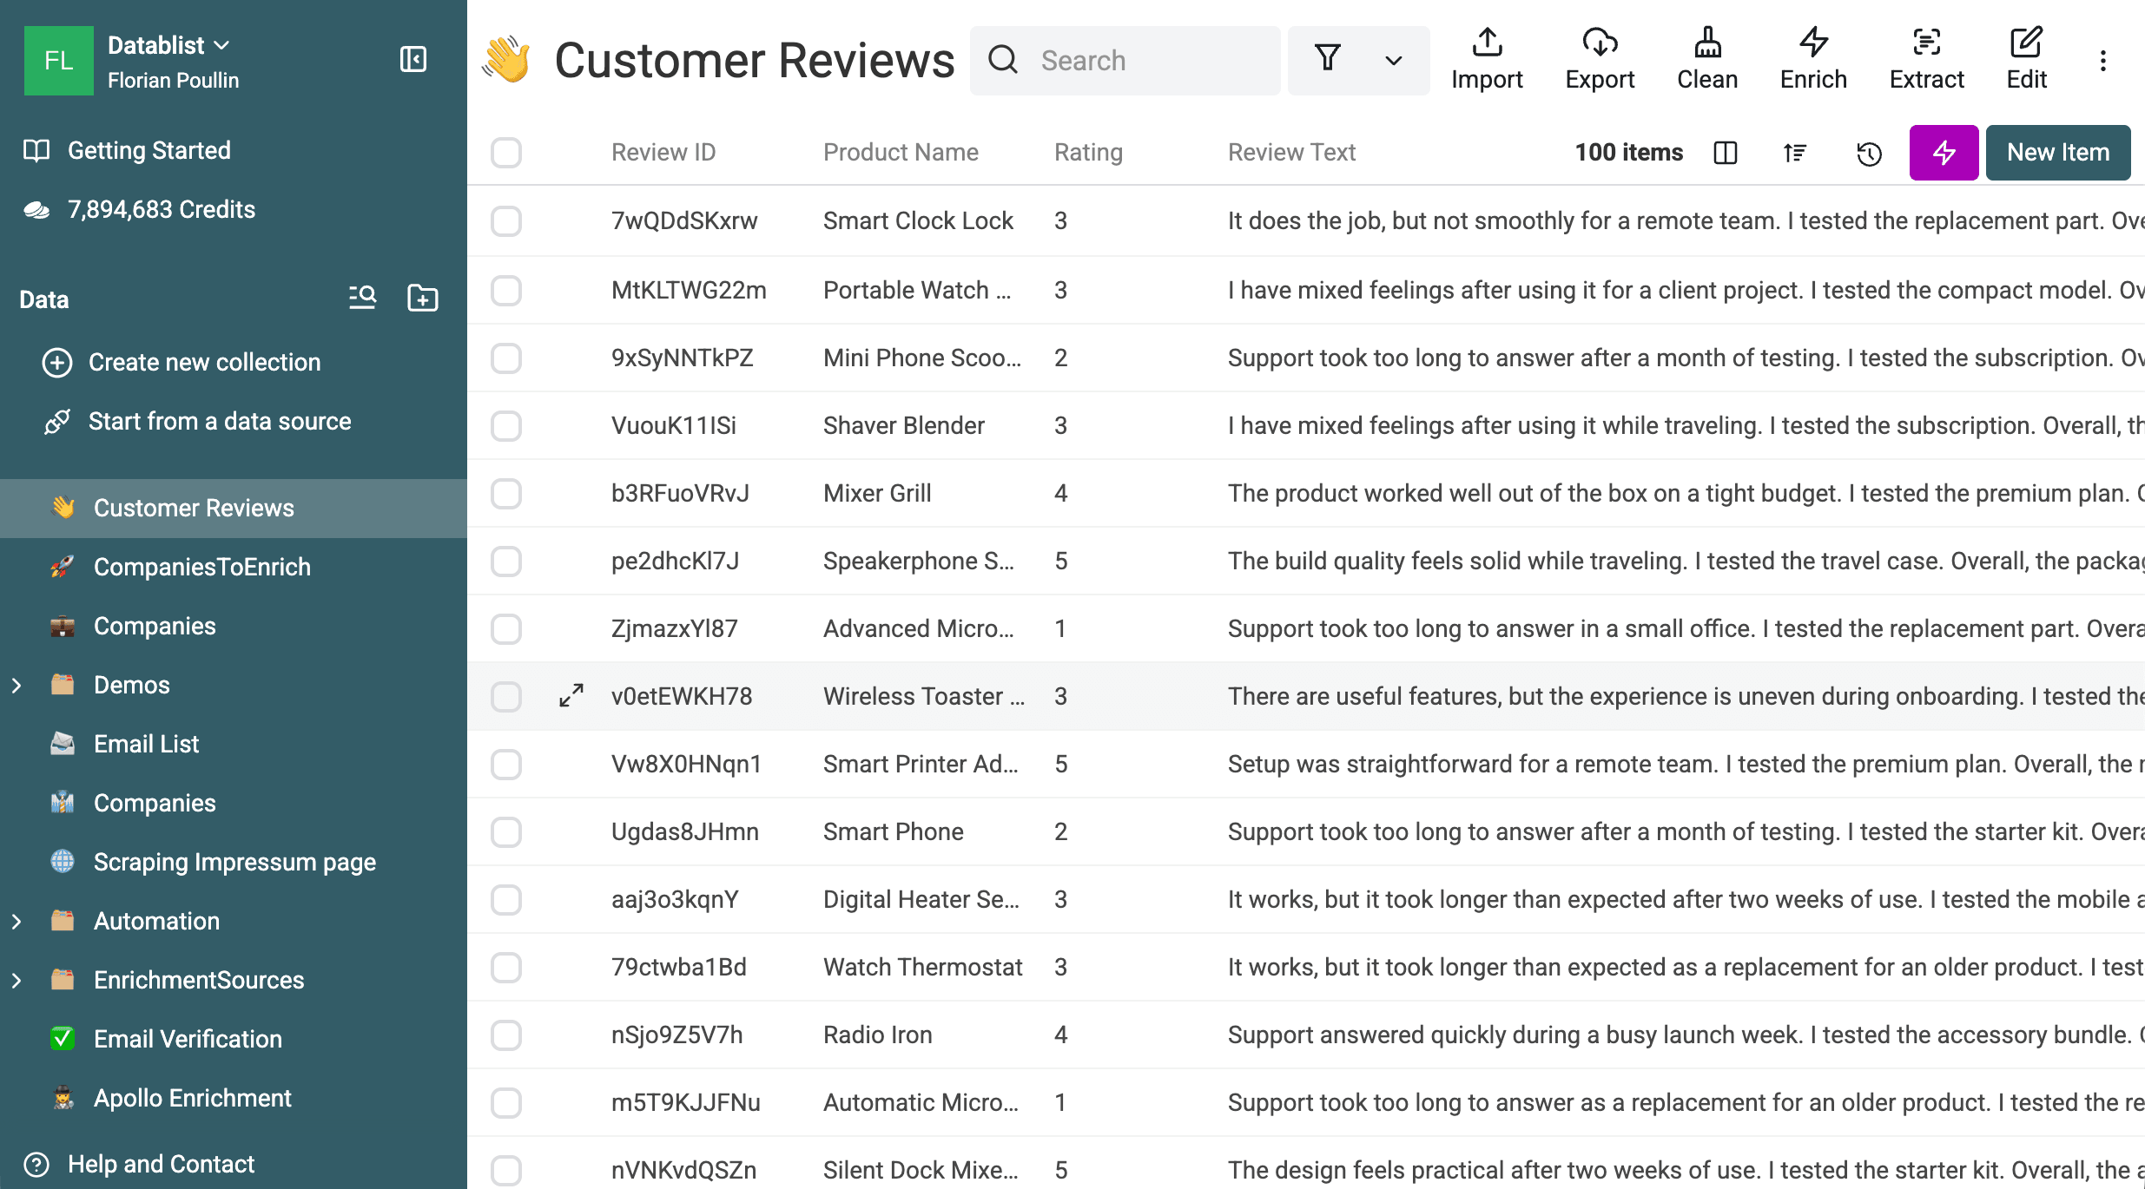Collapse the sidebar panel icon

click(413, 59)
